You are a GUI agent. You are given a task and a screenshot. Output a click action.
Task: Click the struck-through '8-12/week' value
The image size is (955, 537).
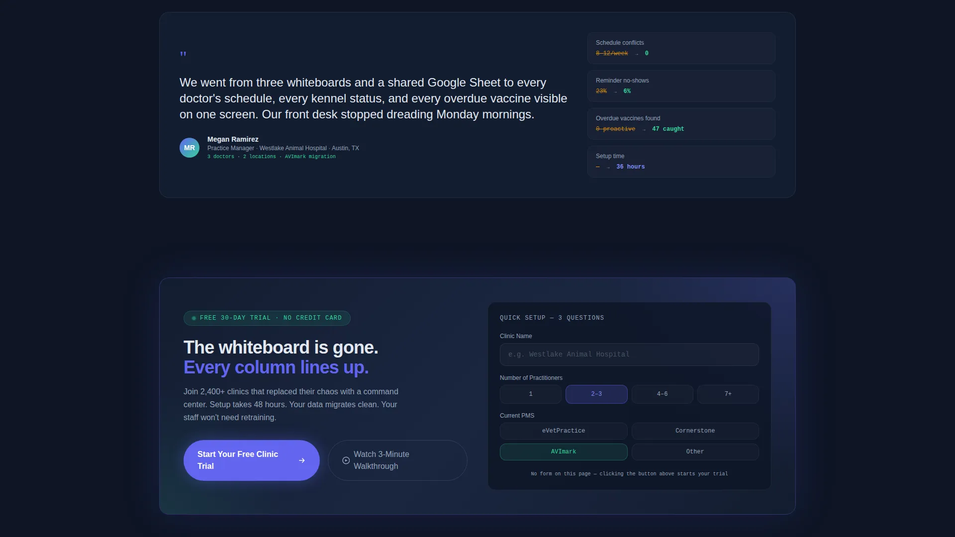(612, 54)
